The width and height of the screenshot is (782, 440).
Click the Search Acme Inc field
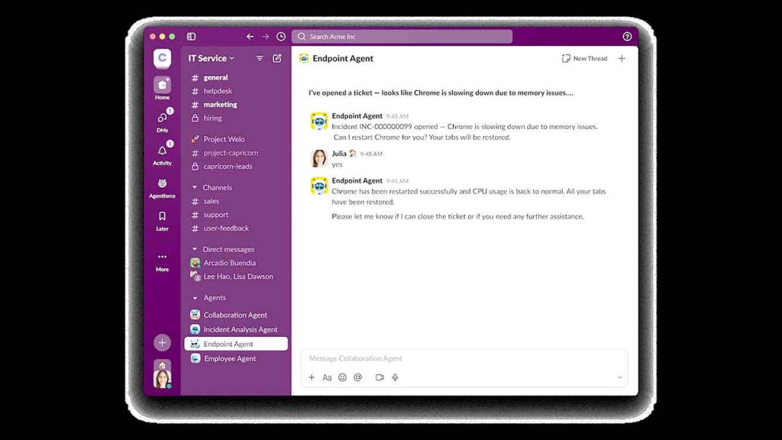tap(402, 37)
